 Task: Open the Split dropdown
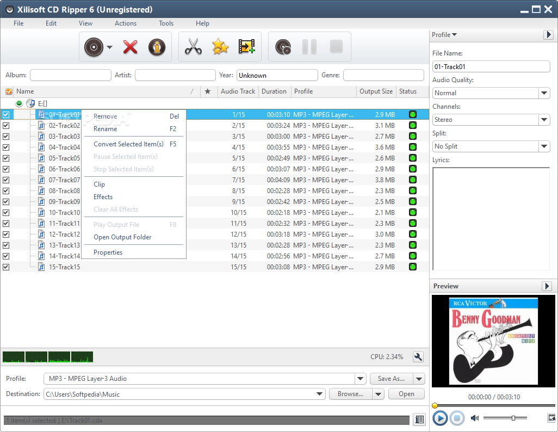544,146
